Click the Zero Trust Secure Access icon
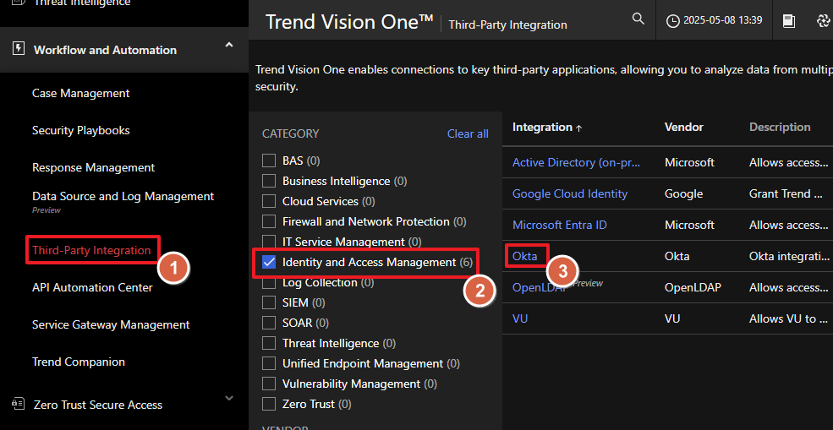This screenshot has height=430, width=833. [x=19, y=405]
